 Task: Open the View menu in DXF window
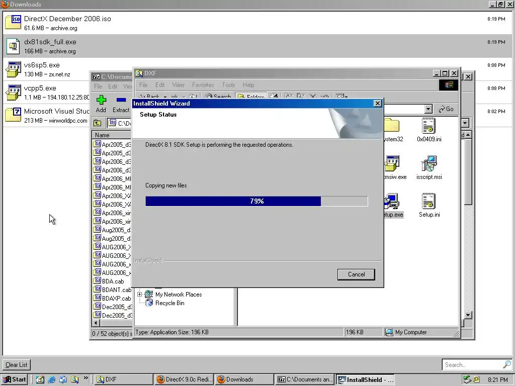coord(179,85)
